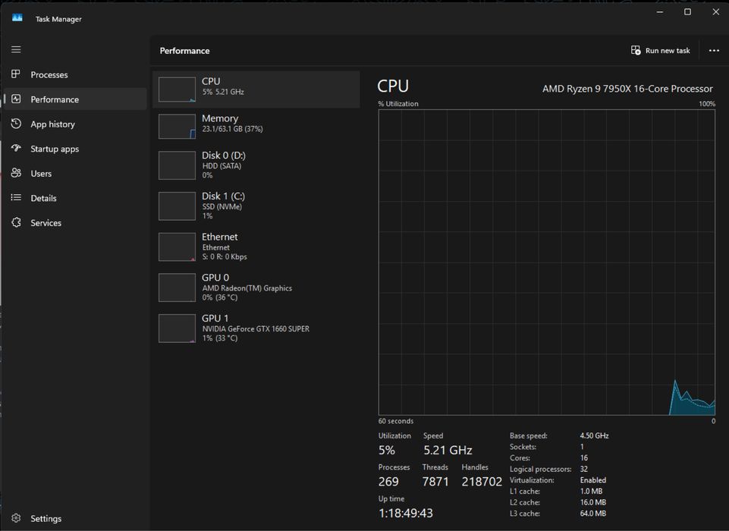Screen dimensions: 729x531
Task: Select the Users people icon
Action: pyautogui.click(x=16, y=174)
